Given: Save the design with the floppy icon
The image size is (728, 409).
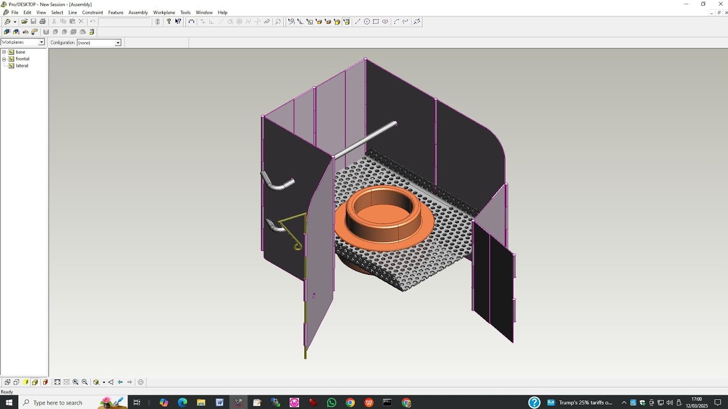Looking at the screenshot, I should (x=34, y=22).
